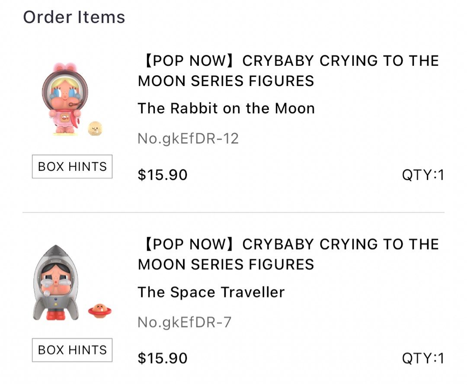
Task: Click the BOX HINTS button for Rabbit item
Action: [x=72, y=166]
